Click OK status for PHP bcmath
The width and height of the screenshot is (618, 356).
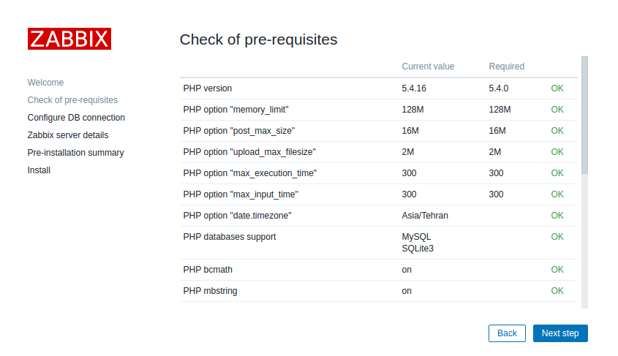point(557,270)
